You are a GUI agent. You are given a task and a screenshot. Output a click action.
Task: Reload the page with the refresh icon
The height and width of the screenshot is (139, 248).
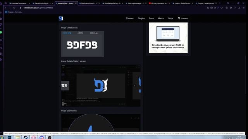pos(14,8)
